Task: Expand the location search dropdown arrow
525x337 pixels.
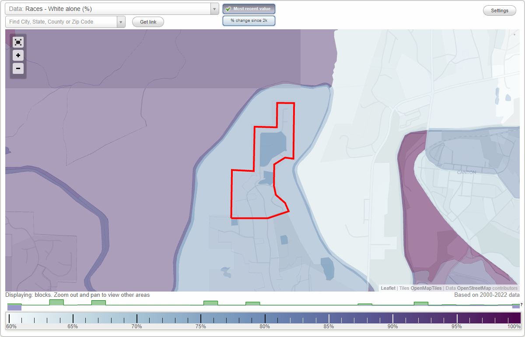Action: pyautogui.click(x=121, y=22)
